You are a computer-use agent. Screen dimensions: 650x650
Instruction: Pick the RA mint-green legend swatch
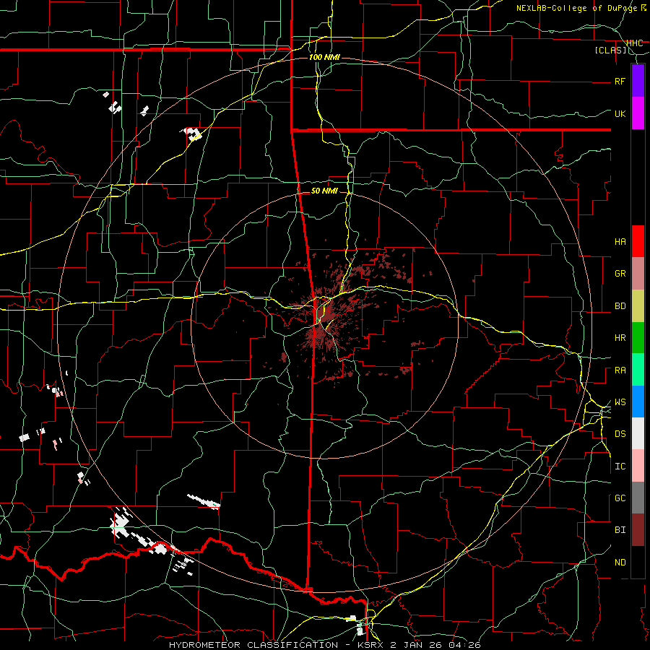[638, 370]
